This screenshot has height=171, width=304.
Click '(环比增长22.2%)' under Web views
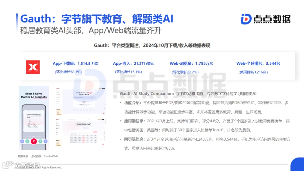pyautogui.click(x=185, y=72)
